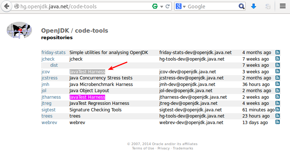Image resolution: width=290 pixels, height=152 pixels.
Task: Open the jcstress repository link
Action: pos(49,78)
